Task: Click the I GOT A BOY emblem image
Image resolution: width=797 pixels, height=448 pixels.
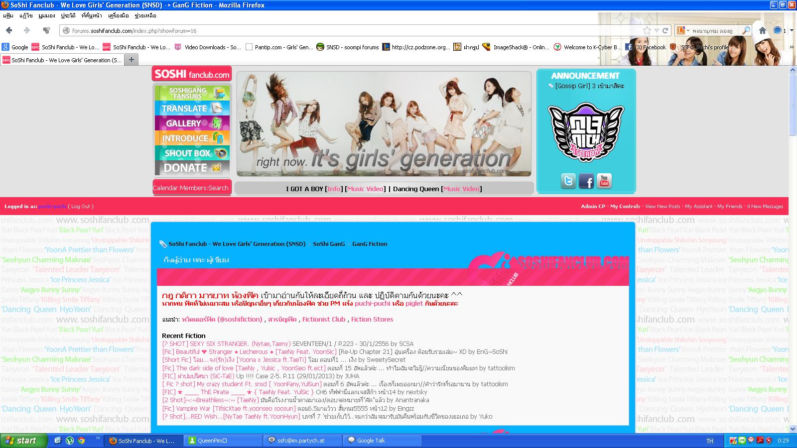Action: tap(586, 132)
